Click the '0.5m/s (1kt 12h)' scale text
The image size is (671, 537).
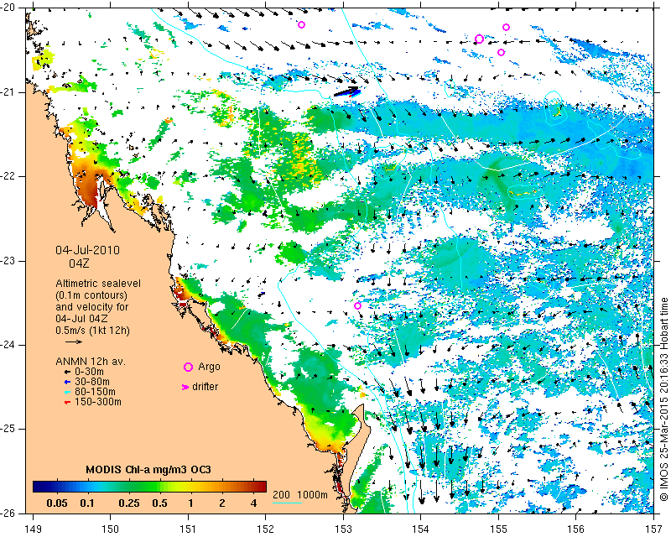92,331
